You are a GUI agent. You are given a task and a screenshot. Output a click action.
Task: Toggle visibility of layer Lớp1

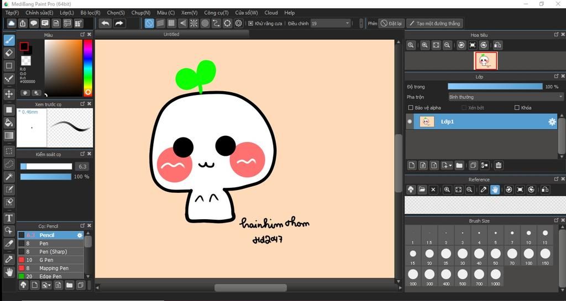[x=410, y=122]
